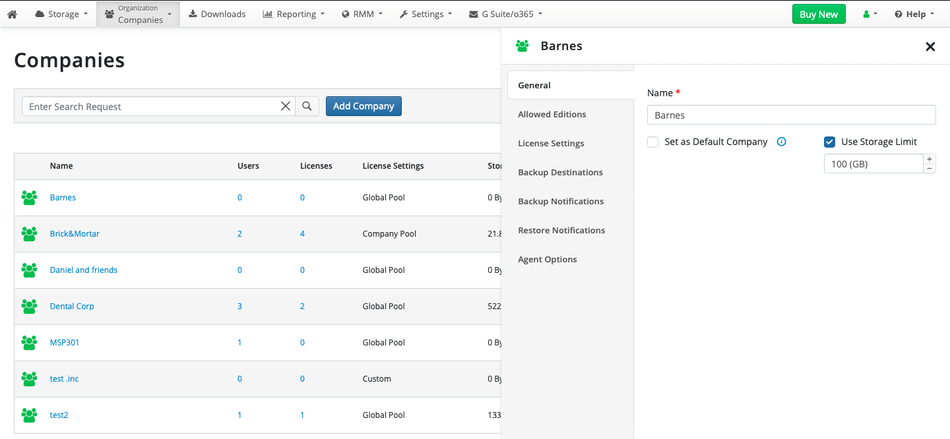Click the group icon in test2 row
The height and width of the screenshot is (439, 950).
(x=29, y=415)
